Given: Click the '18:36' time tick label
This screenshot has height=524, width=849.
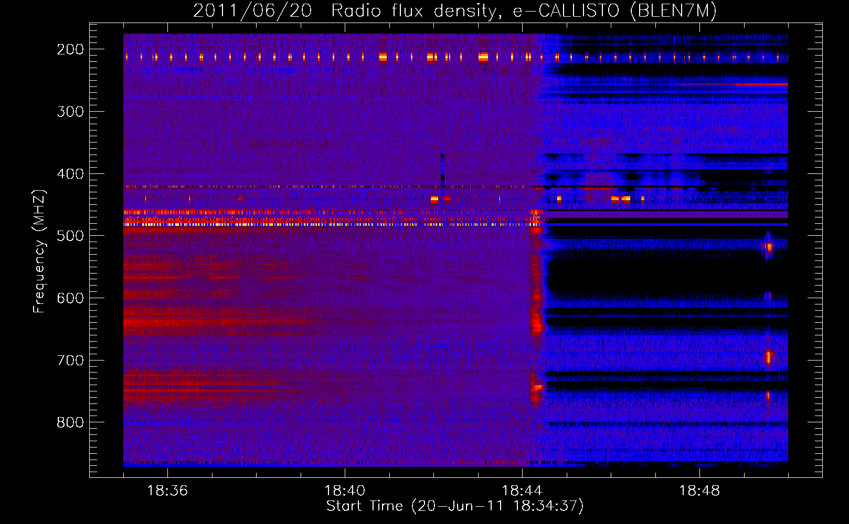Looking at the screenshot, I should coord(167,491).
